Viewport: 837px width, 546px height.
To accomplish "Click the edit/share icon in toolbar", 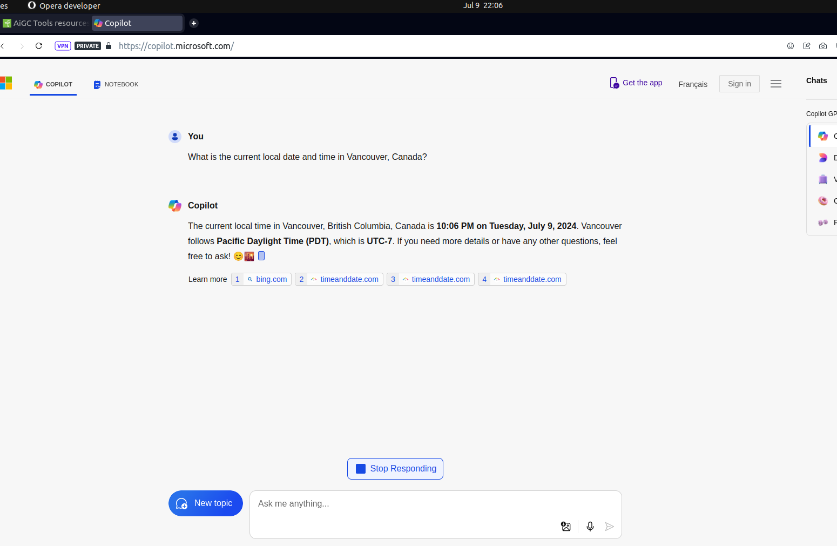I will coord(807,46).
